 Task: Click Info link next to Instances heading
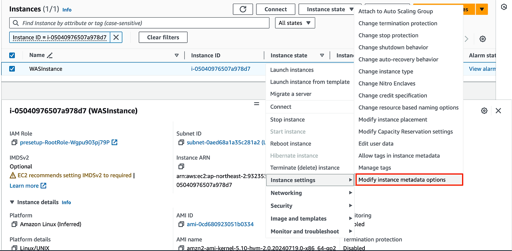coord(67,10)
